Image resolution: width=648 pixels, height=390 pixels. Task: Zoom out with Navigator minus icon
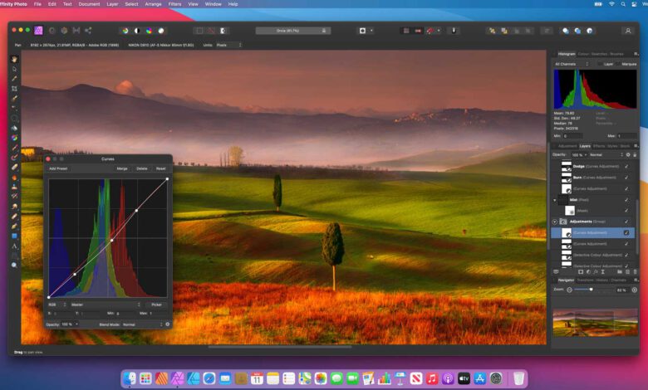click(x=569, y=290)
